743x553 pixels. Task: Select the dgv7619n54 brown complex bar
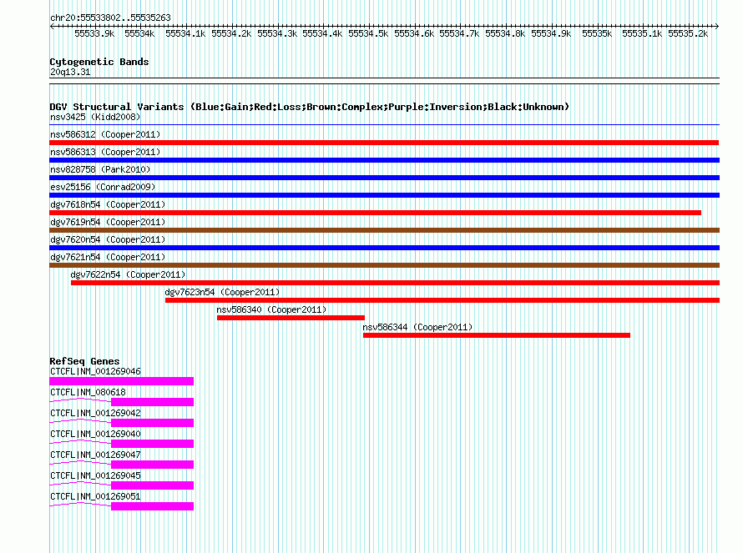pos(384,230)
